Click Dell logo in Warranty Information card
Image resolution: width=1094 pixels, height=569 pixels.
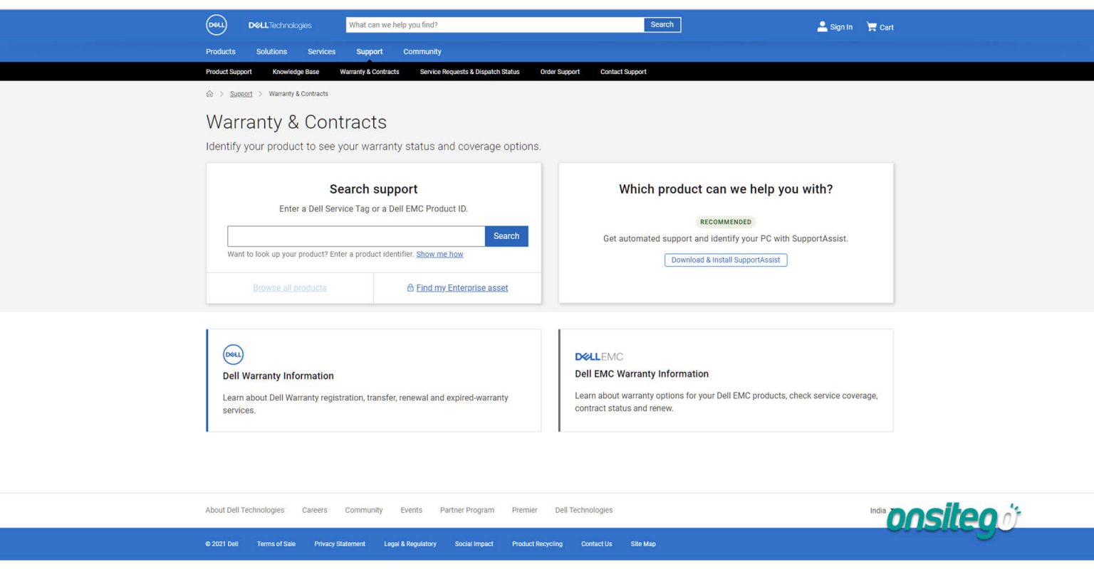coord(233,354)
